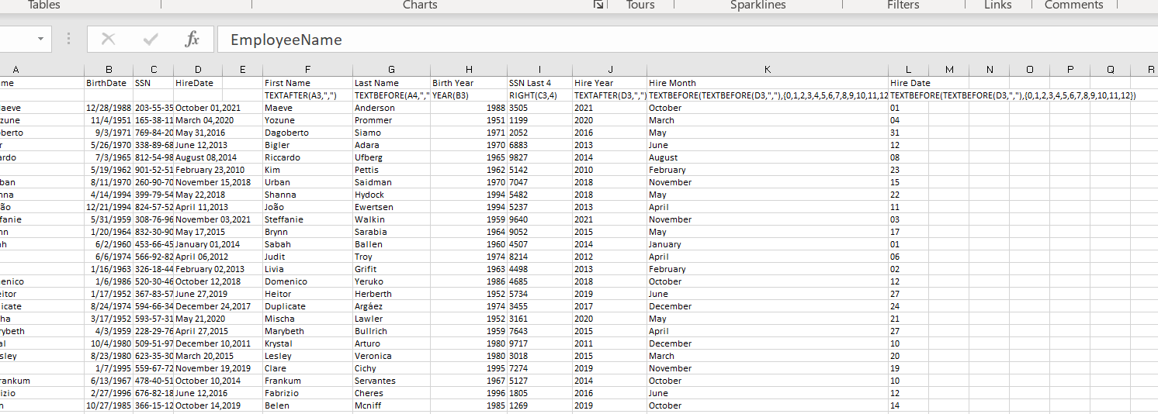Select the SSN last 4 cell 9827
Screen dimensions: 1158x414
tap(540, 157)
